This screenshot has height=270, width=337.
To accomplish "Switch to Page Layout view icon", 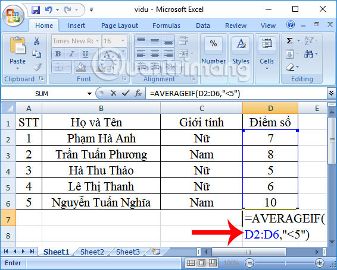I will pyautogui.click(x=202, y=263).
